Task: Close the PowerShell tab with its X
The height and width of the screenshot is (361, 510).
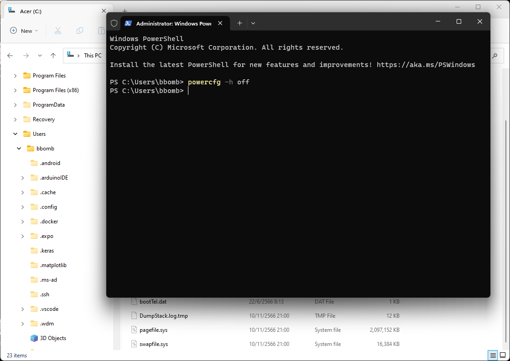Action: (220, 23)
